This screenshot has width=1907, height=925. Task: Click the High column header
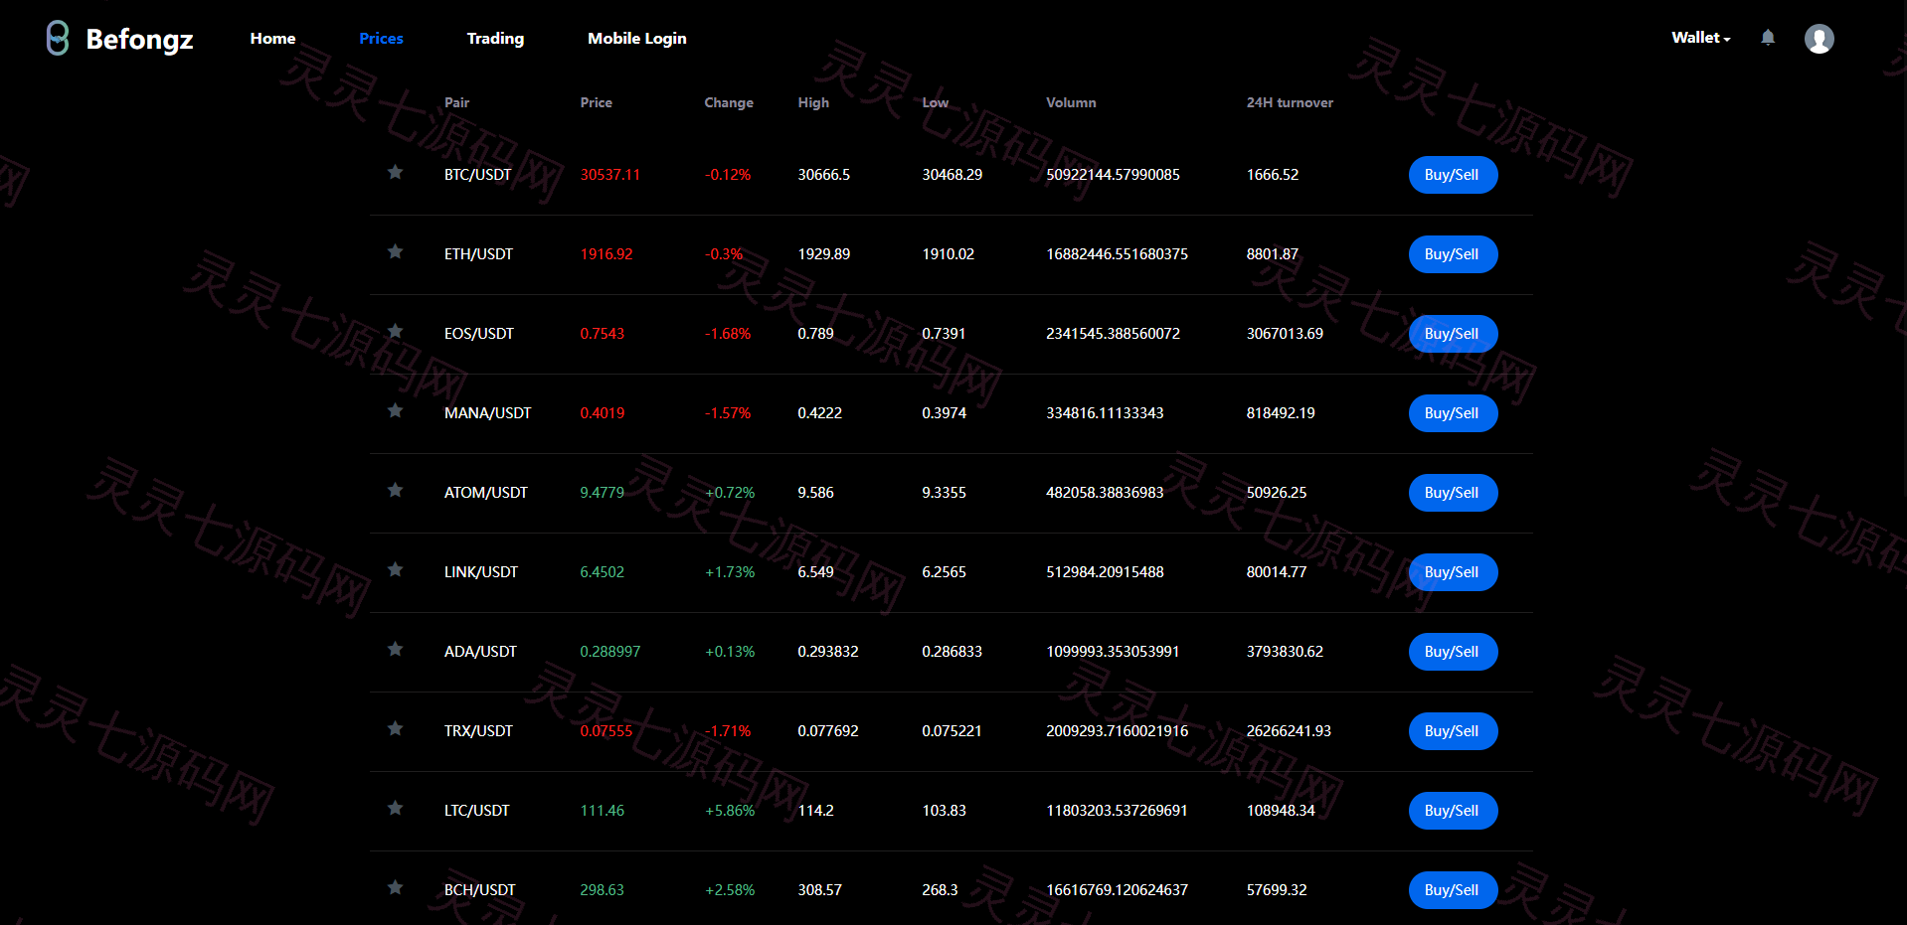(x=813, y=103)
